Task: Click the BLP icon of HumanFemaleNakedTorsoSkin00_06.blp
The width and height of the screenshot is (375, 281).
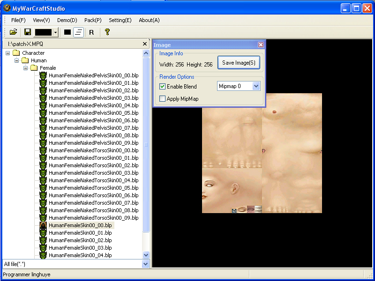Action: point(43,195)
